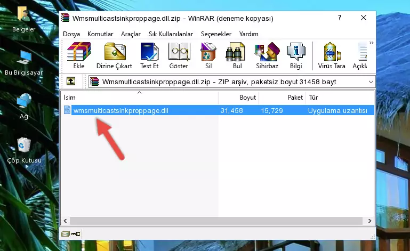
Task: Select the wmsmulticastsinkproppage.dll file name
Action: tap(121, 111)
